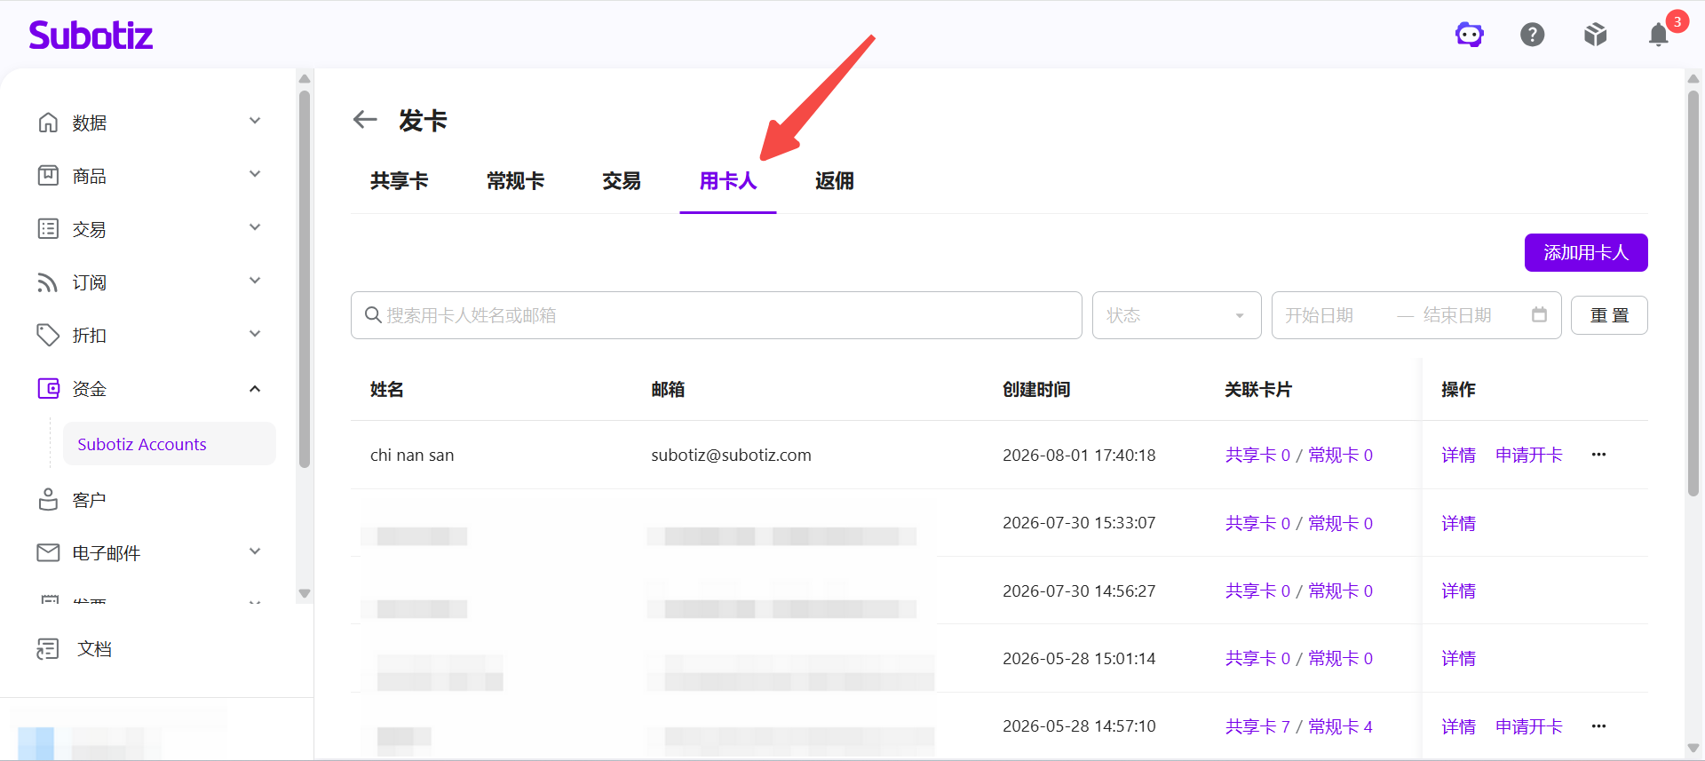Viewport: 1705px width, 761px height.
Task: Click the magnifier icon in search box
Action: [373, 315]
